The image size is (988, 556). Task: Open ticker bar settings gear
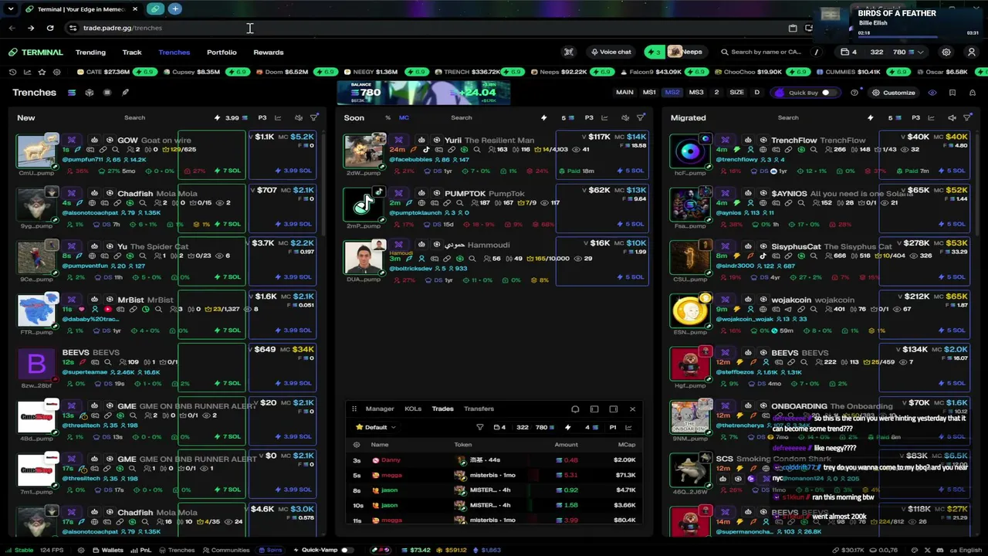tap(56, 72)
